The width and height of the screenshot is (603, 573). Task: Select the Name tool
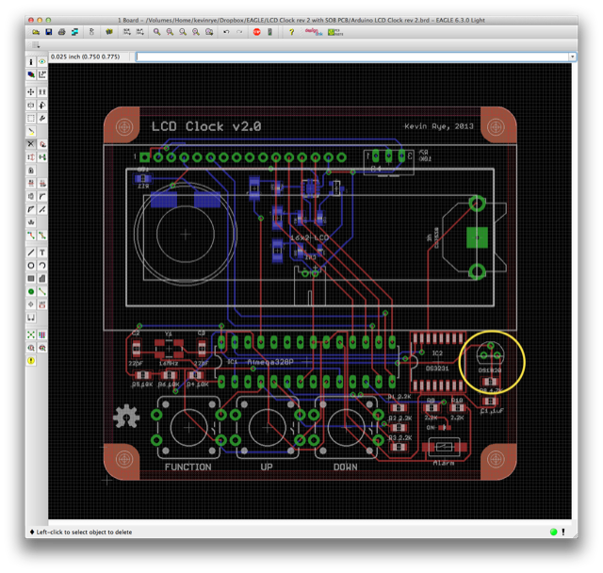coord(31,184)
